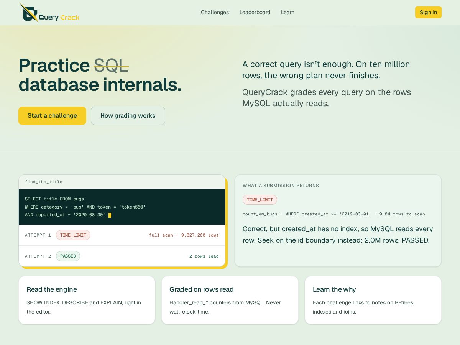The width and height of the screenshot is (460, 345).
Task: Click 'Each challenge links to notes' description
Action: point(363,307)
